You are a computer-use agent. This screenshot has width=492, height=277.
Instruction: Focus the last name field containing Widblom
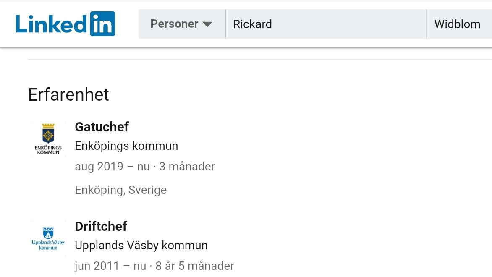pos(458,24)
